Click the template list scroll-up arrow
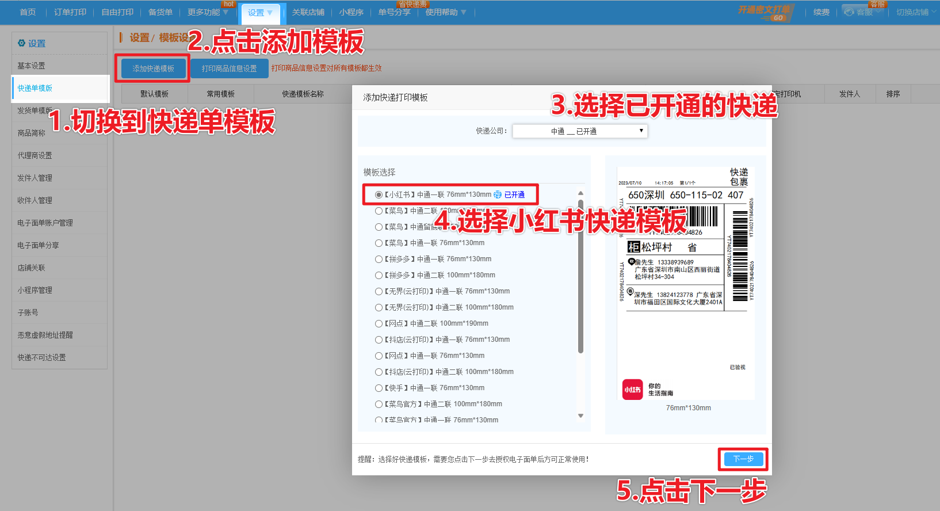Viewport: 940px width, 511px height. click(580, 193)
